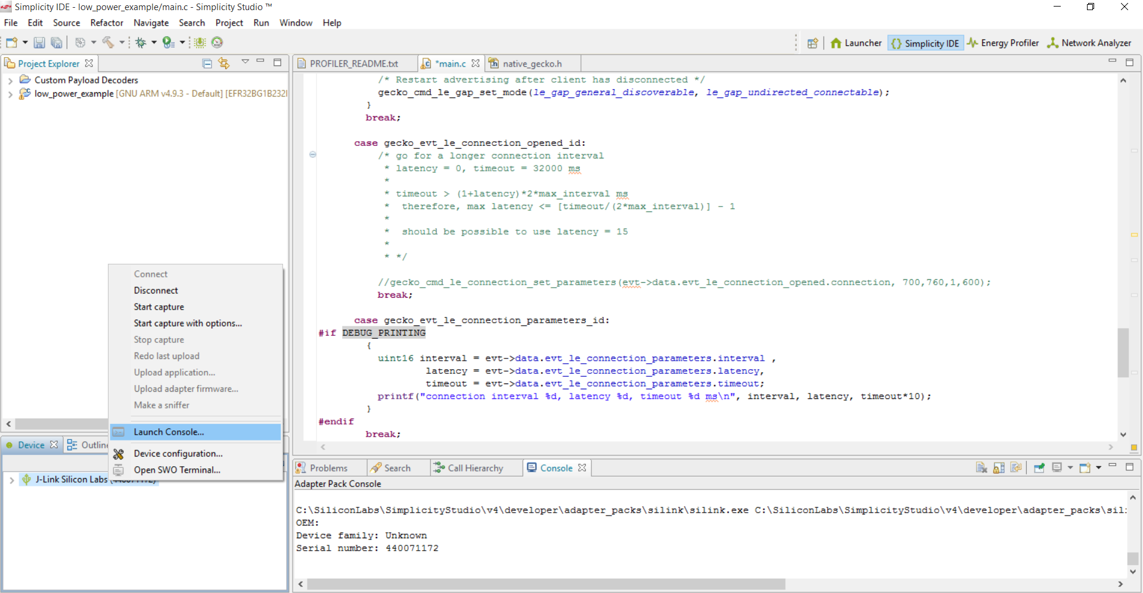Click the Flash Programmer chip icon
Image resolution: width=1143 pixels, height=593 pixels.
pyautogui.click(x=200, y=42)
